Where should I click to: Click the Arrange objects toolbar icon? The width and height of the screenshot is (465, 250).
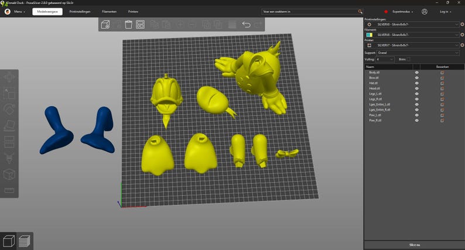[x=141, y=25]
